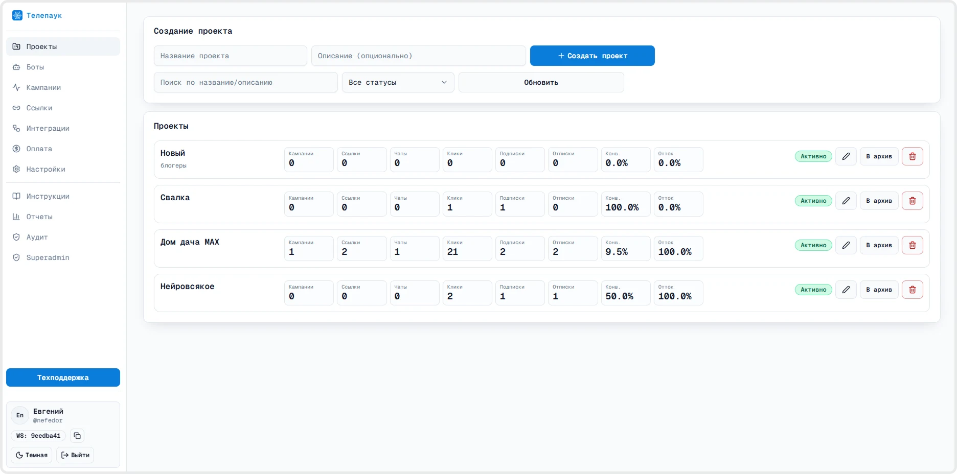Viewport: 957px width, 474px height.
Task: Open the Ссылки sidebar item
Action: coord(63,108)
